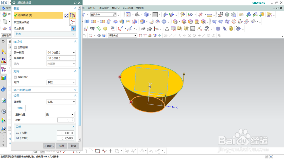Viewport: 284px width, 159px height.
Task: Click the 次数 stepper arrows
Action: pyautogui.click(x=72, y=120)
